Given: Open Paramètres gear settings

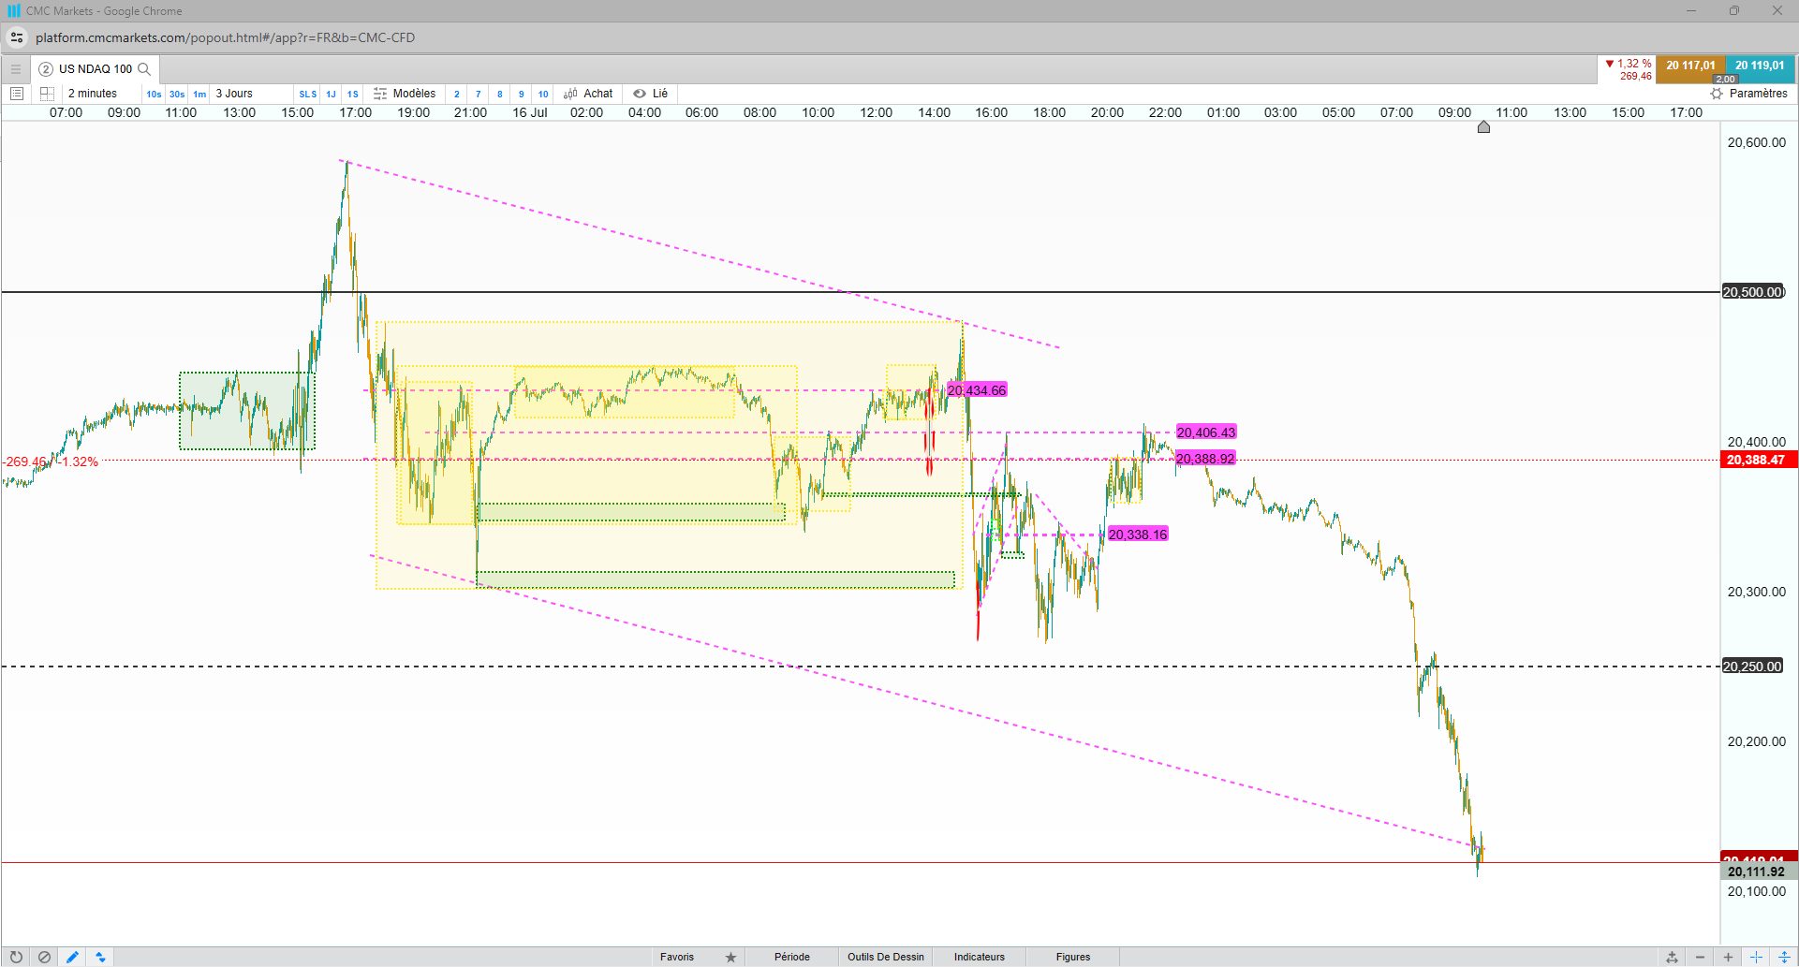Looking at the screenshot, I should click(x=1748, y=94).
